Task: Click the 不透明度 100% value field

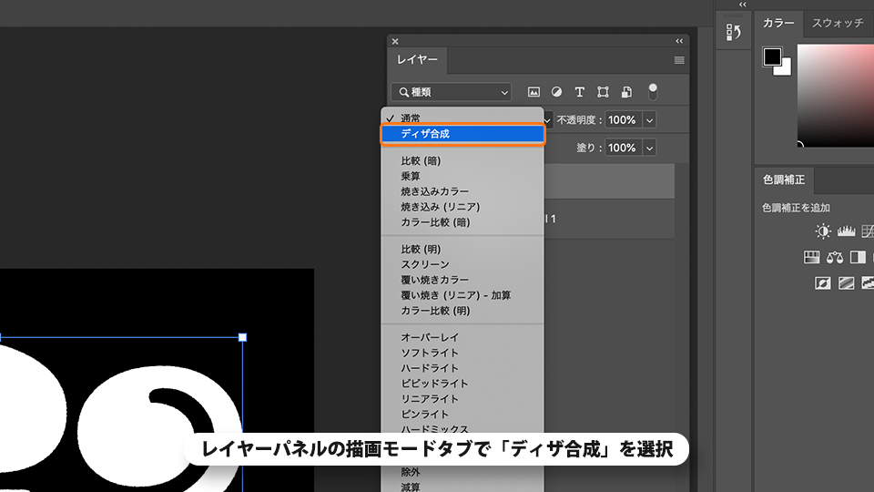Action: coord(622,120)
